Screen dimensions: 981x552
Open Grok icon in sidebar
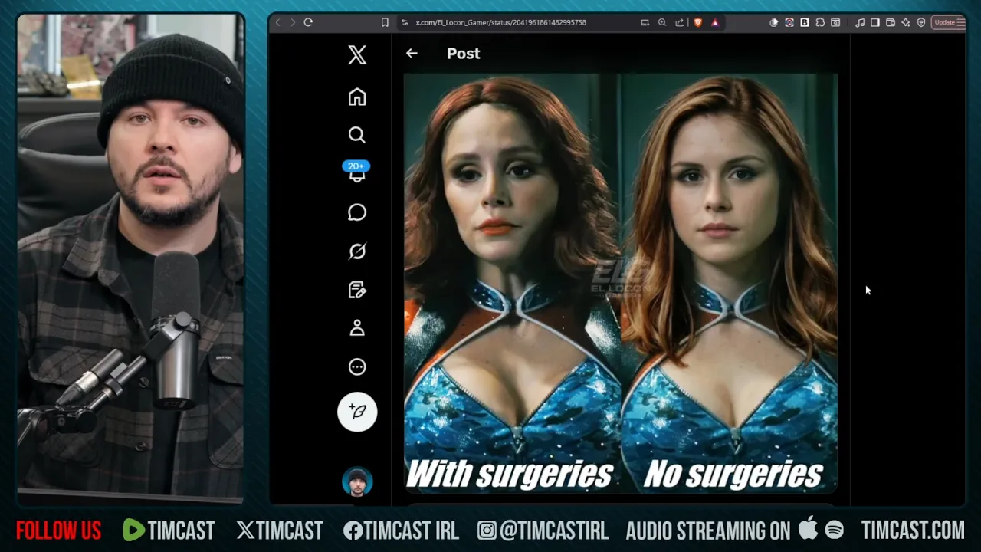tap(357, 251)
